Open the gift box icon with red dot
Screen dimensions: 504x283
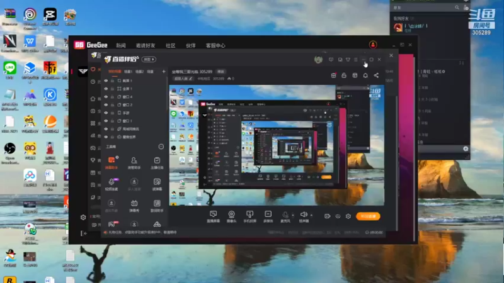[334, 75]
